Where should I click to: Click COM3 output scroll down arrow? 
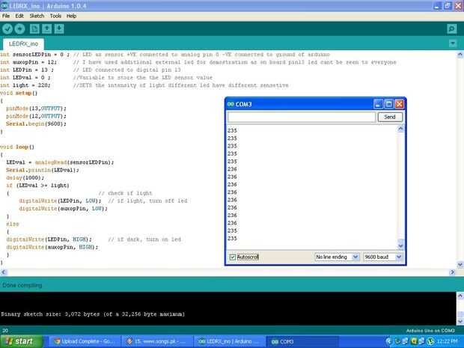tap(400, 246)
